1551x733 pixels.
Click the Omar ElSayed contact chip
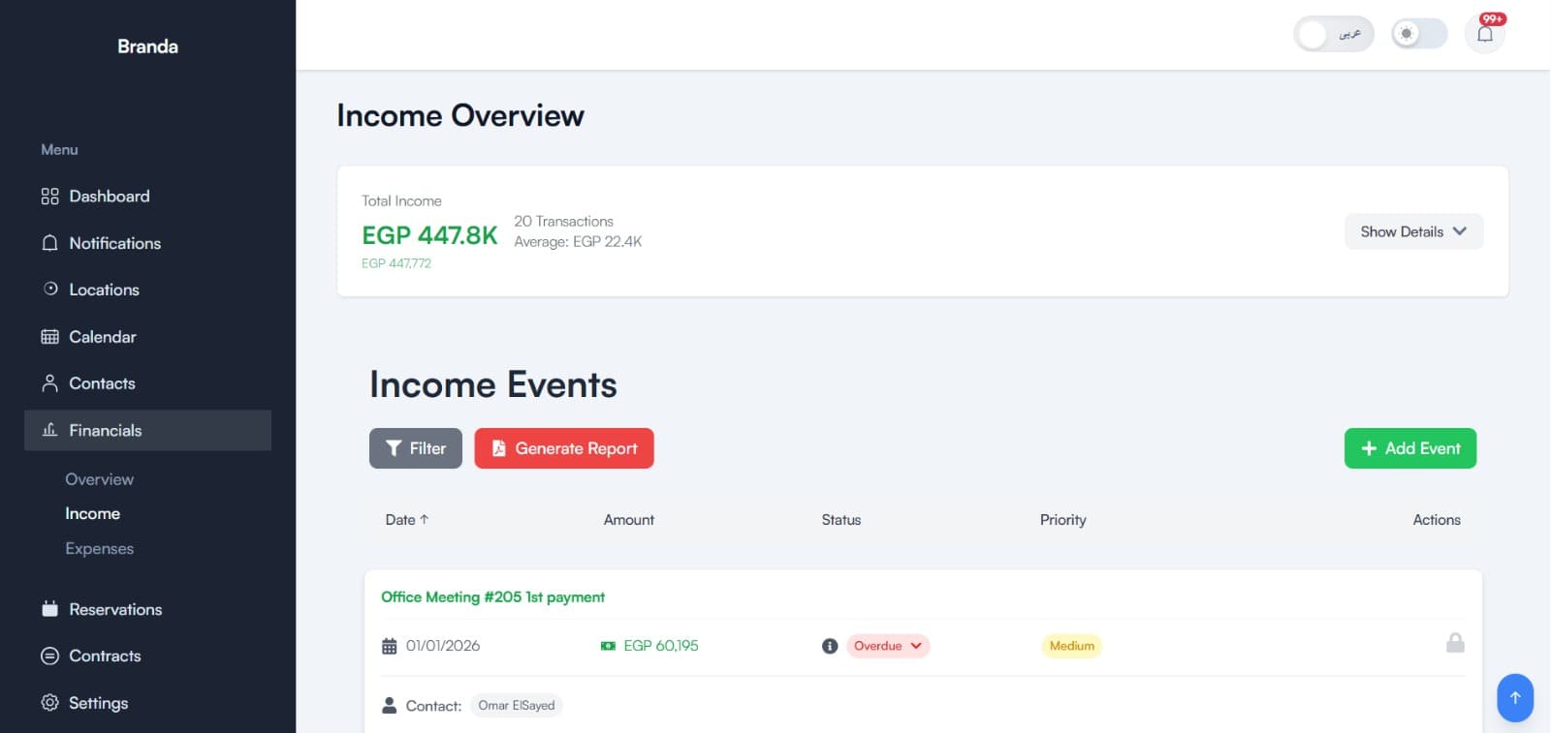517,705
